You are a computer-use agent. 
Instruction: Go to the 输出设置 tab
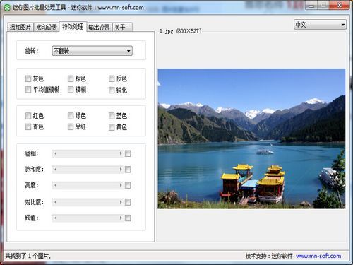click(x=100, y=28)
